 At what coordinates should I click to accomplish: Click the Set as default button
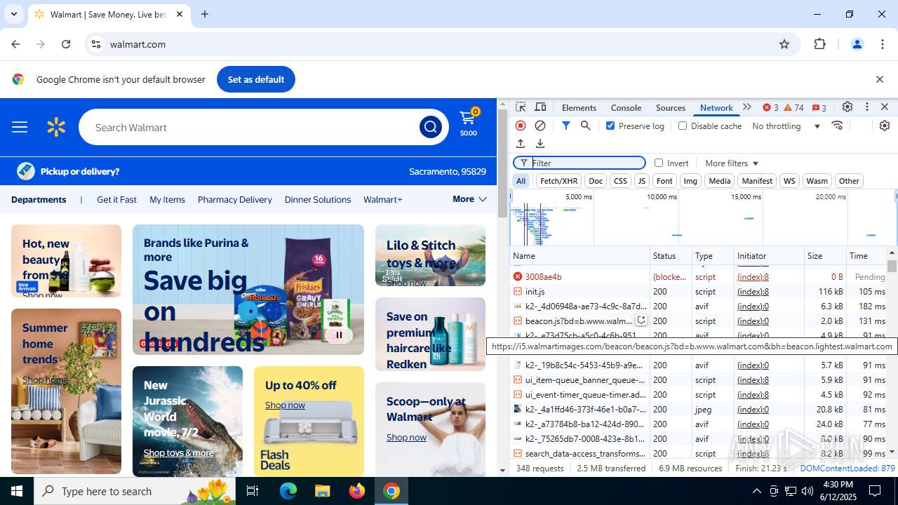click(x=256, y=79)
